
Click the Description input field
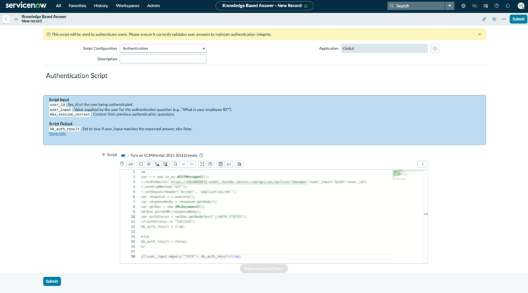tap(163, 59)
